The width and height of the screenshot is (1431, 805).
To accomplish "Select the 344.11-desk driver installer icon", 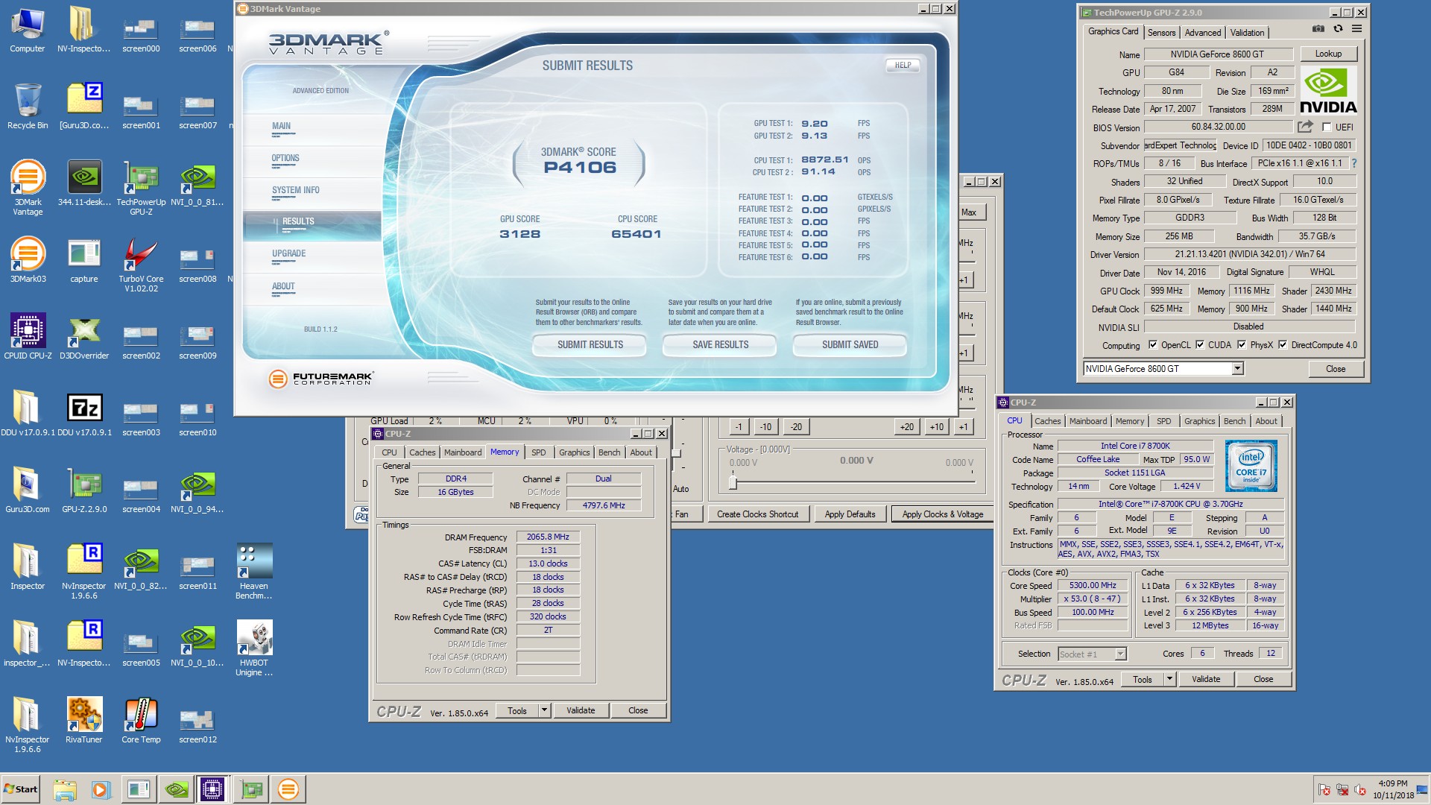I will point(84,183).
